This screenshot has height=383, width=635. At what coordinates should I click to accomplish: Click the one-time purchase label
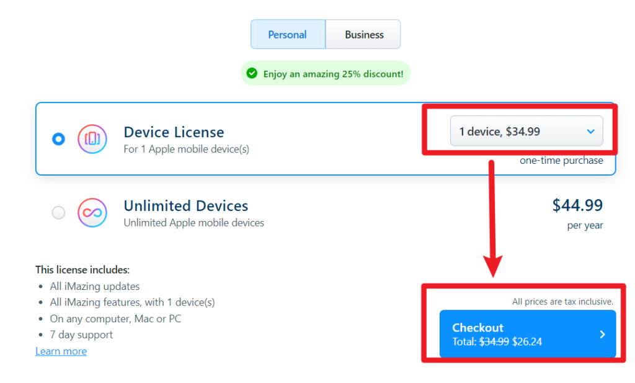(561, 161)
